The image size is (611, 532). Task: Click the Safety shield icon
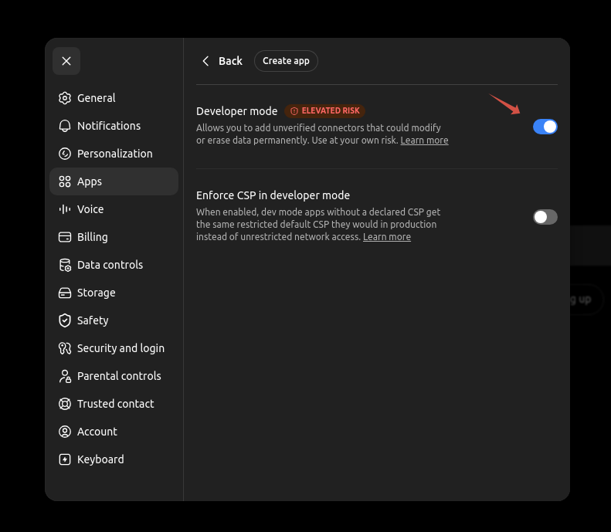pyautogui.click(x=65, y=320)
